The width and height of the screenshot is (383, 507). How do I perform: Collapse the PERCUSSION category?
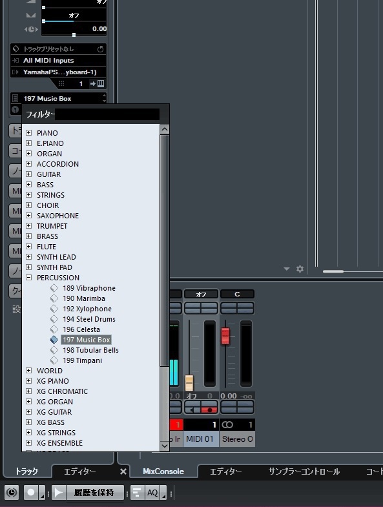coord(29,278)
